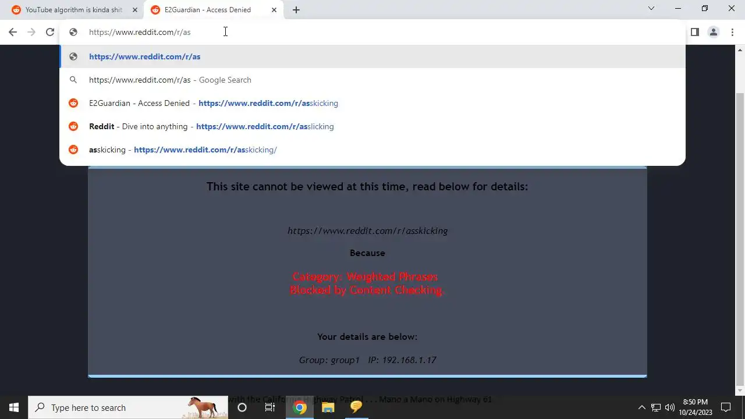Choose the asskicking subreddit suggestion with trailing slash
Image resolution: width=745 pixels, height=419 pixels.
[372, 150]
